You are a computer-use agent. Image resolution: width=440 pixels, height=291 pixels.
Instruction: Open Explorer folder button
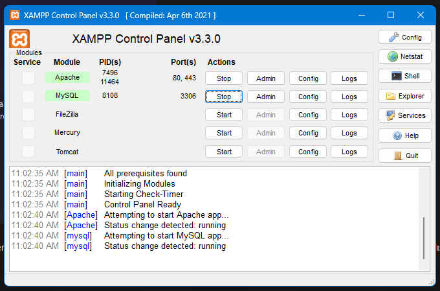(x=404, y=96)
